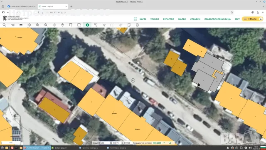Open the Firefox account icon

click(x=253, y=12)
